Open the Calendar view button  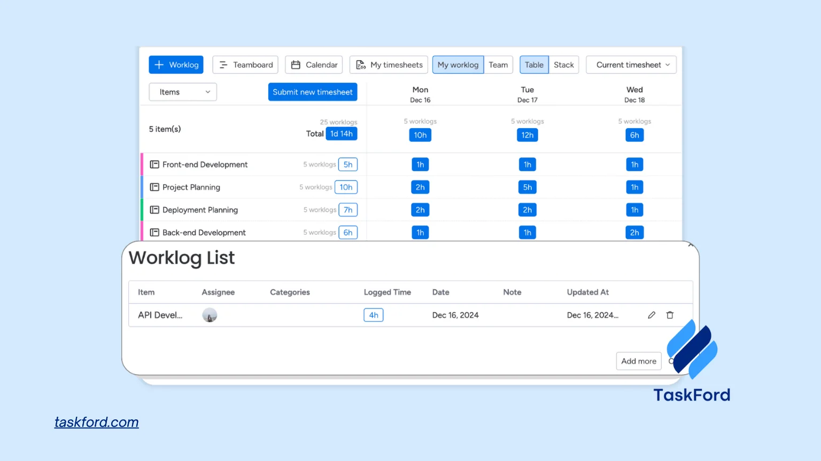click(x=314, y=65)
